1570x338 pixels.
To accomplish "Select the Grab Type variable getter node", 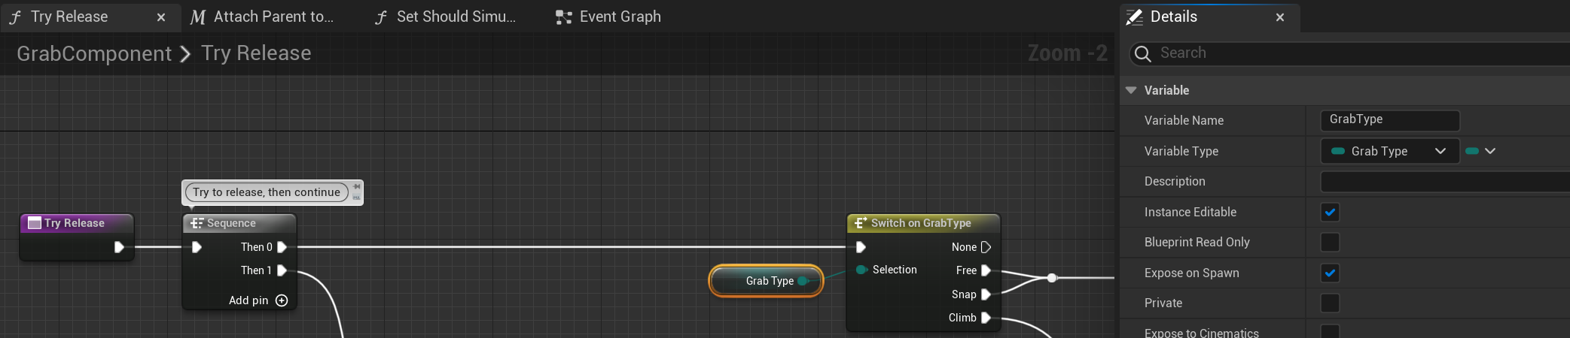I will 767,281.
